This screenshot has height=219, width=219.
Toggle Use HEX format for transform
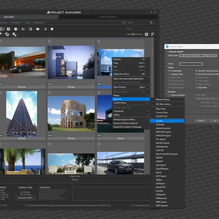click(196, 74)
